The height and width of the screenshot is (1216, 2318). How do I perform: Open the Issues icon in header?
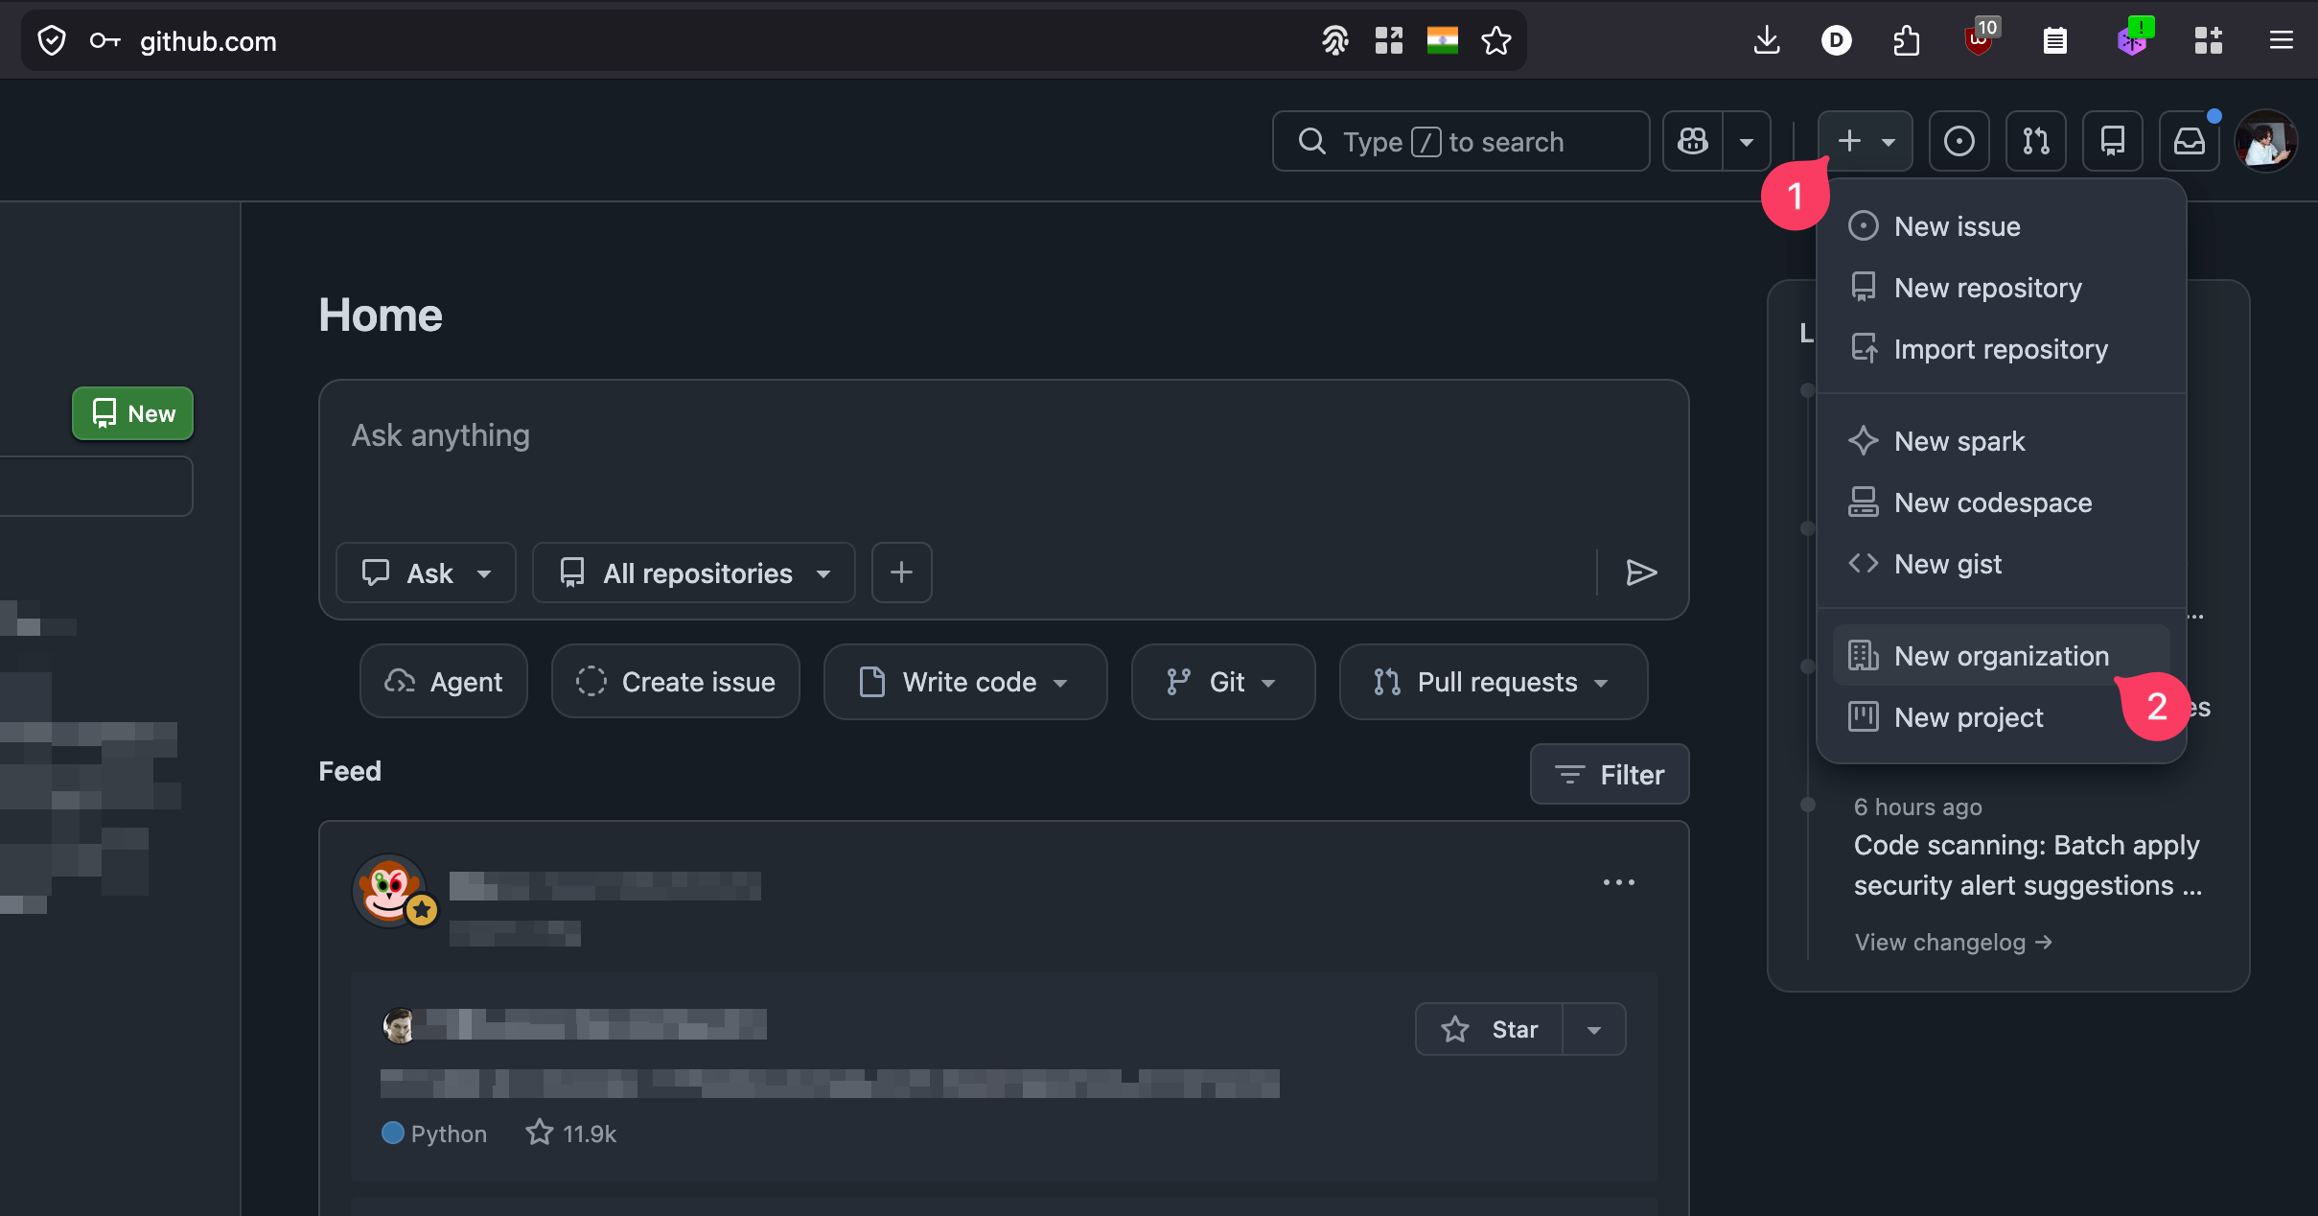[1959, 141]
